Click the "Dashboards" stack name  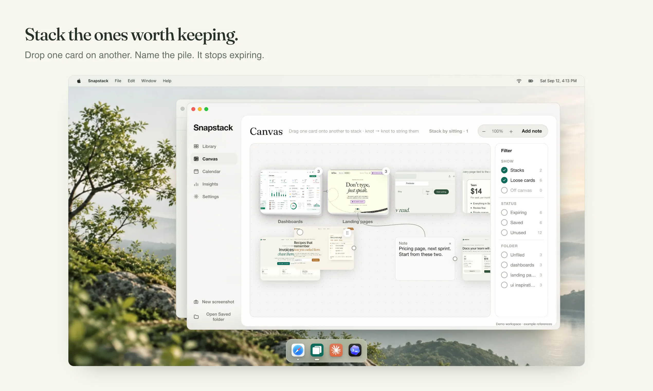(290, 221)
